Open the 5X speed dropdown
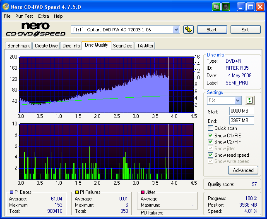The height and width of the screenshot is (219, 267). coord(238,100)
